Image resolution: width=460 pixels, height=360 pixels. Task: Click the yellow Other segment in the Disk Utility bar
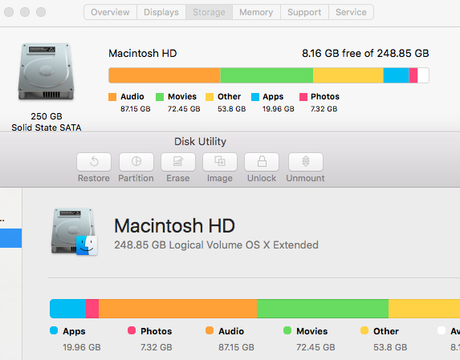[424, 309]
